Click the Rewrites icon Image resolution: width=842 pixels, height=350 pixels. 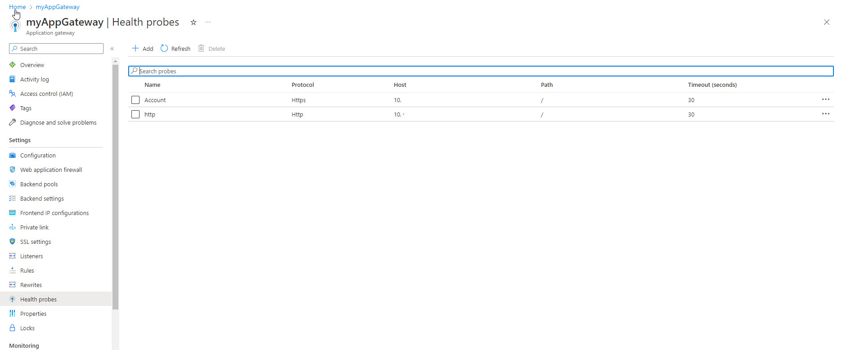coord(13,285)
